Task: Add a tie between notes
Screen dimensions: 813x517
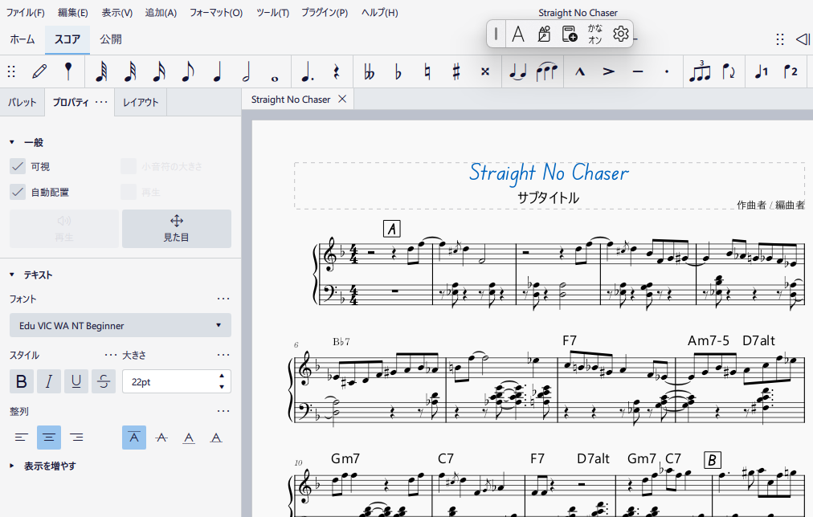Action: pos(518,71)
